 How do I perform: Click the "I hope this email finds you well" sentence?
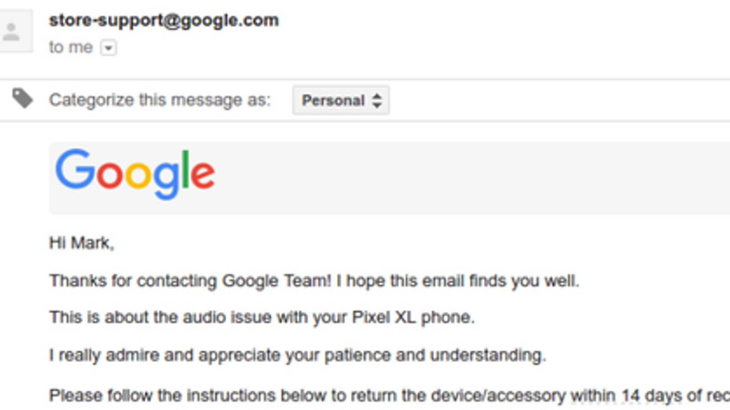pos(458,281)
